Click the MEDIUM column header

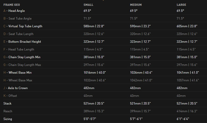[136, 5]
